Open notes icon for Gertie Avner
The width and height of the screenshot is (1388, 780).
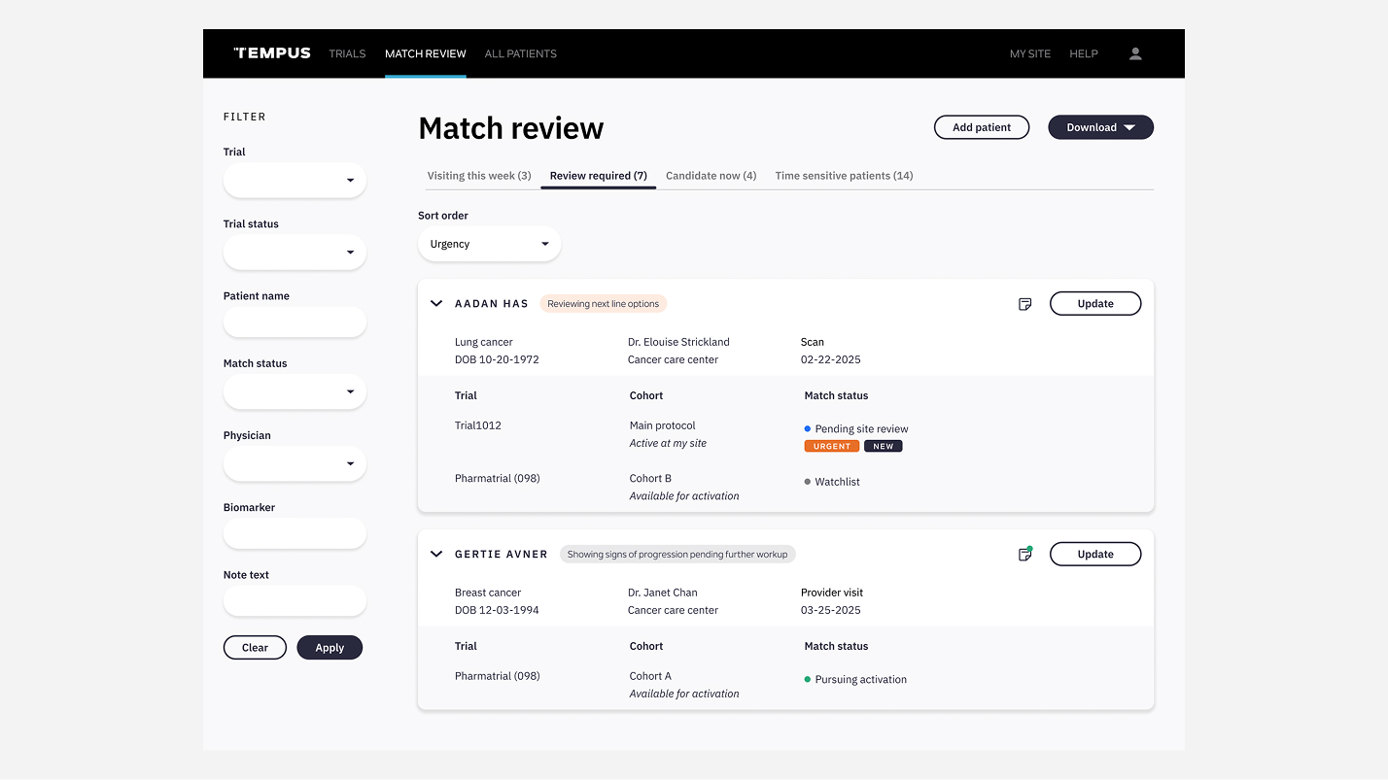click(1024, 555)
